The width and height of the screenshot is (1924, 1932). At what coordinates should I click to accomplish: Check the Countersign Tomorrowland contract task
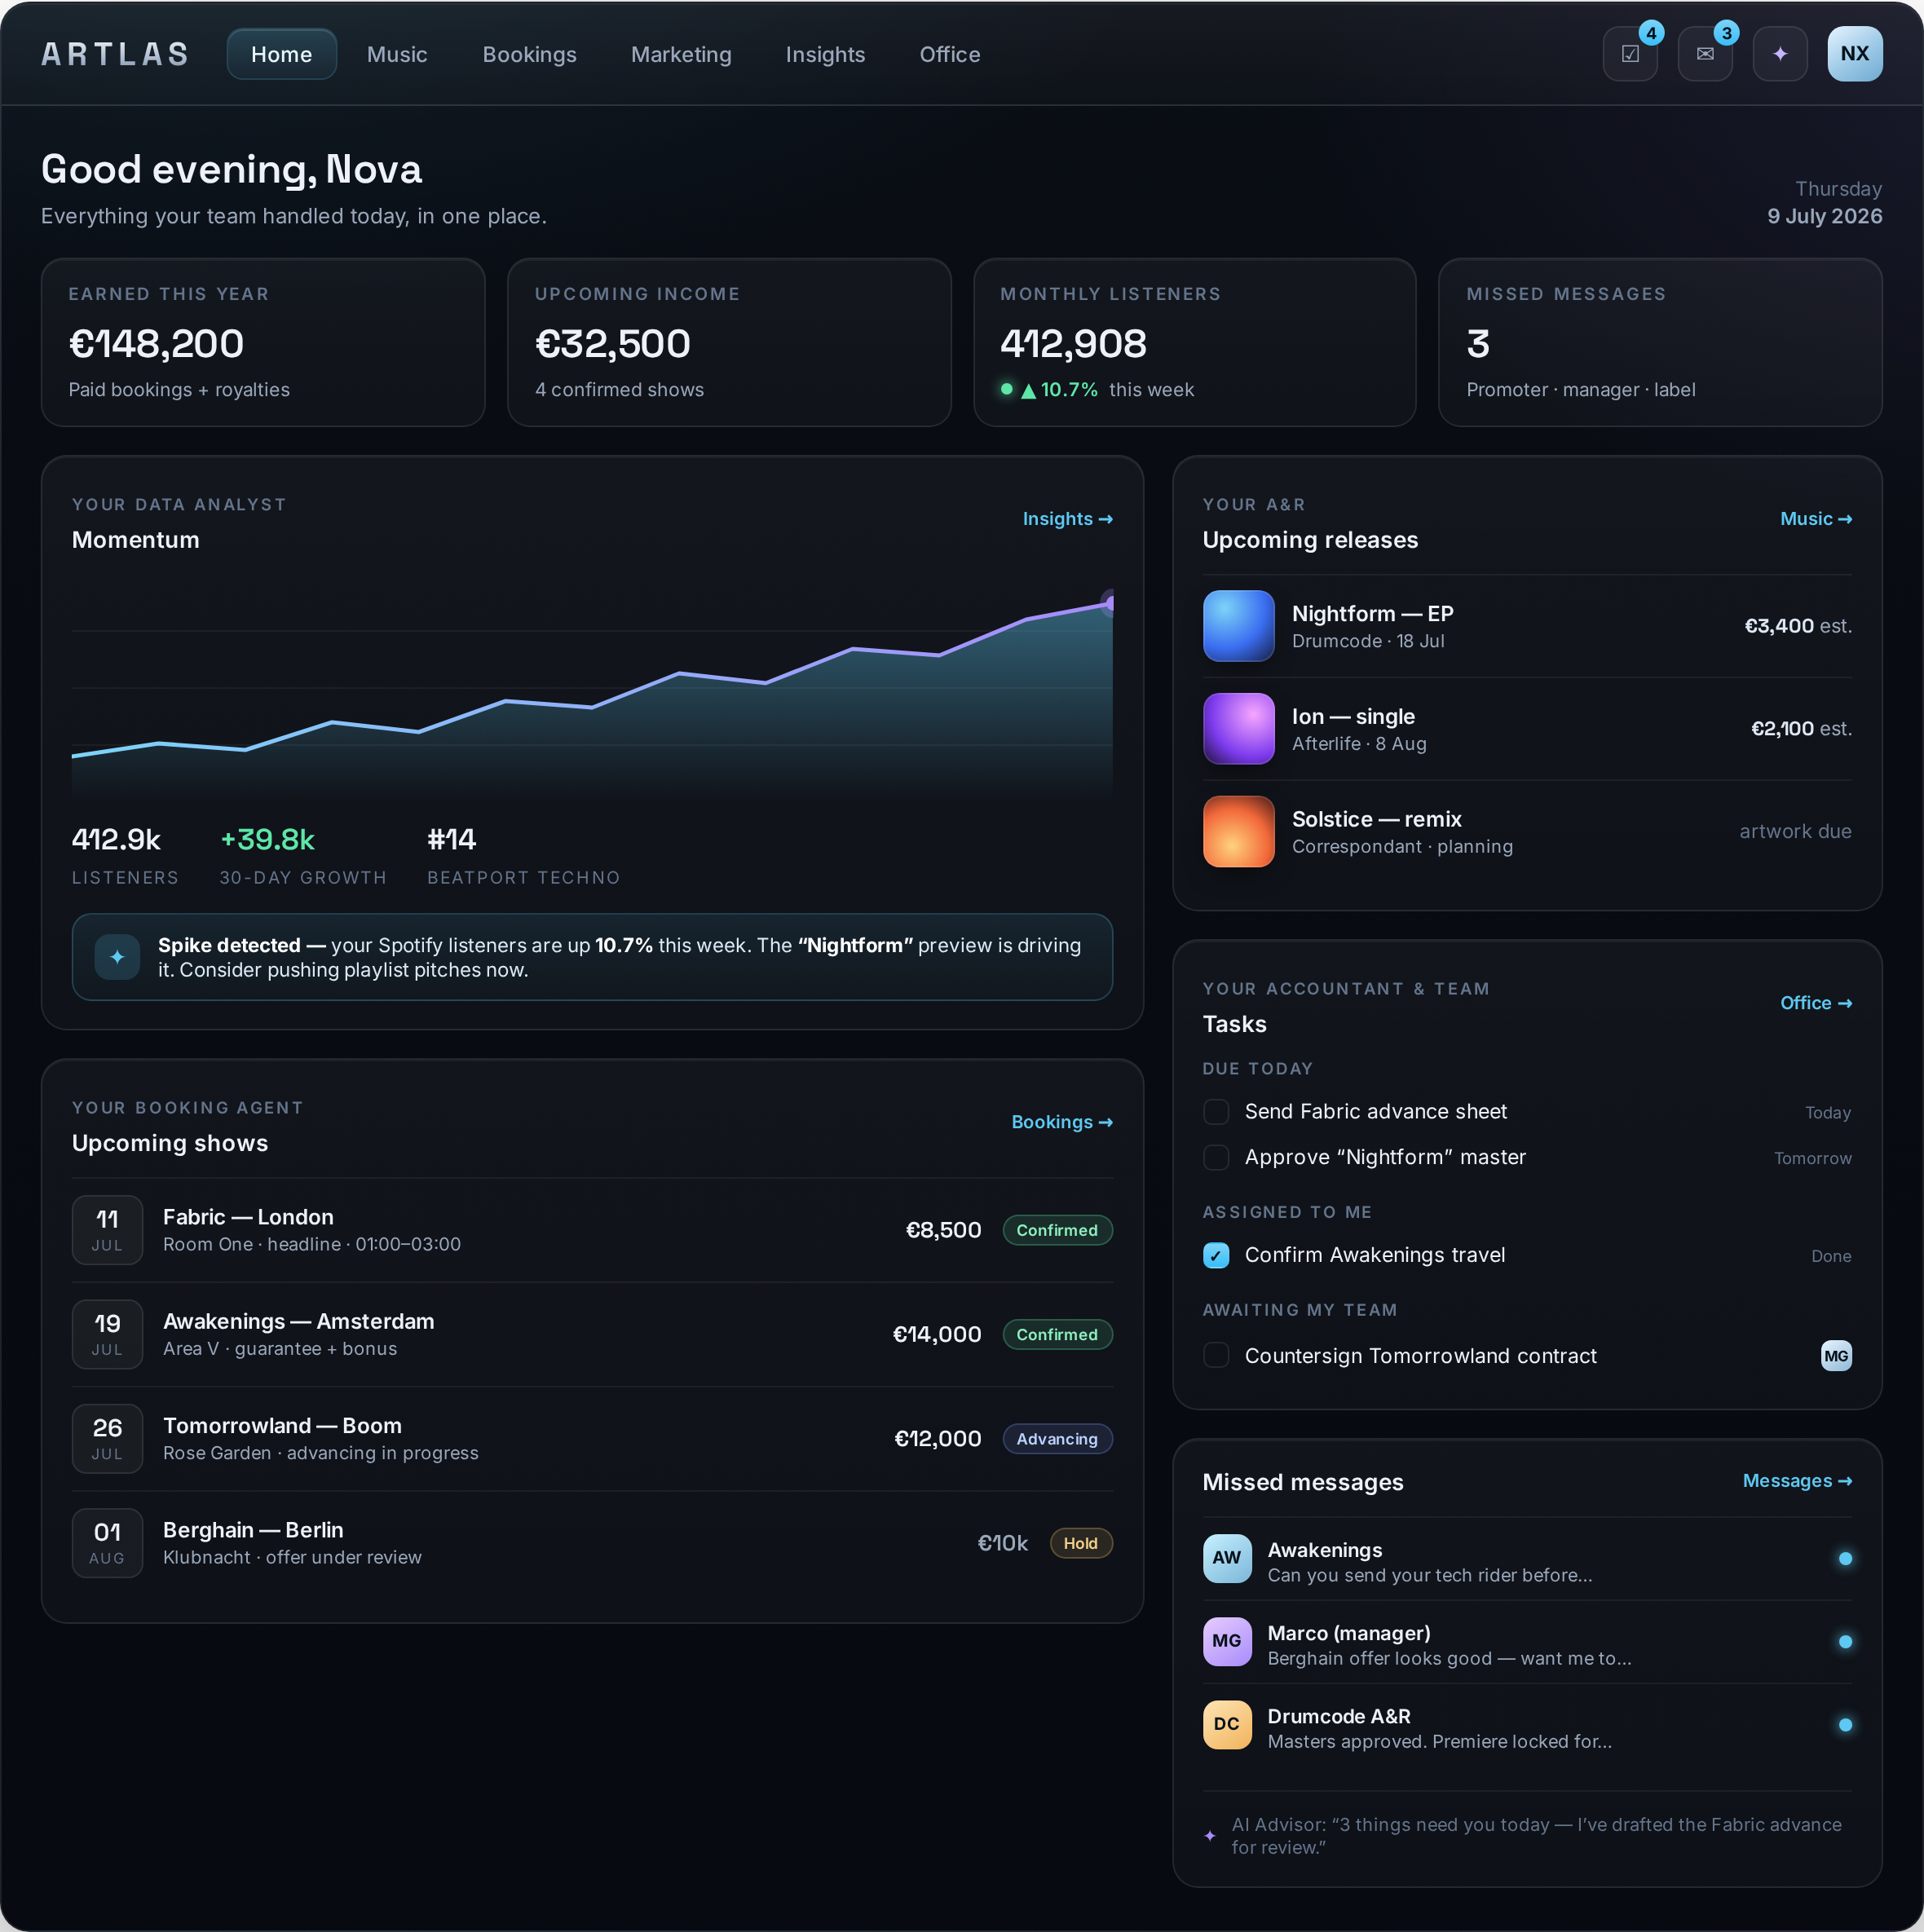[1216, 1356]
